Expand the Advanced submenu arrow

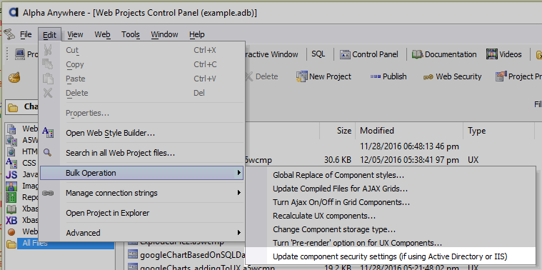[x=239, y=233]
